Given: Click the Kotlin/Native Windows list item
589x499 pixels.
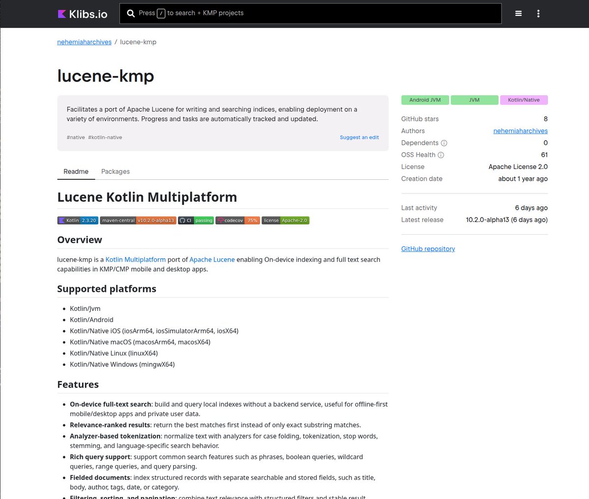Looking at the screenshot, I should [x=122, y=364].
